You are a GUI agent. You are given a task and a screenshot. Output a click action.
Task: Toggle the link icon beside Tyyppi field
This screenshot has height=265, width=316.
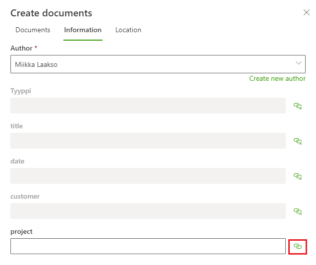pos(298,106)
